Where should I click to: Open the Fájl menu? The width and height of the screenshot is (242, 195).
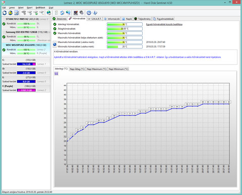[x=4, y=8]
